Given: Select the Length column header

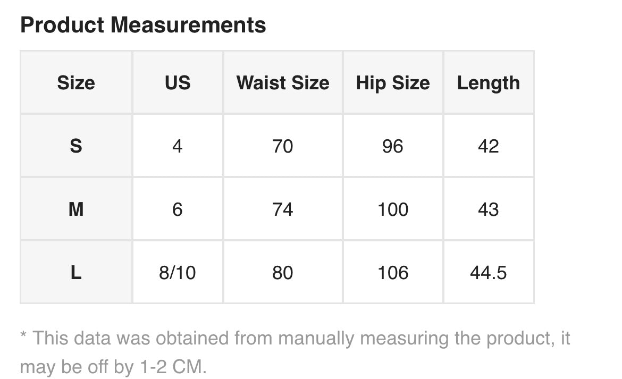Looking at the screenshot, I should pyautogui.click(x=489, y=83).
